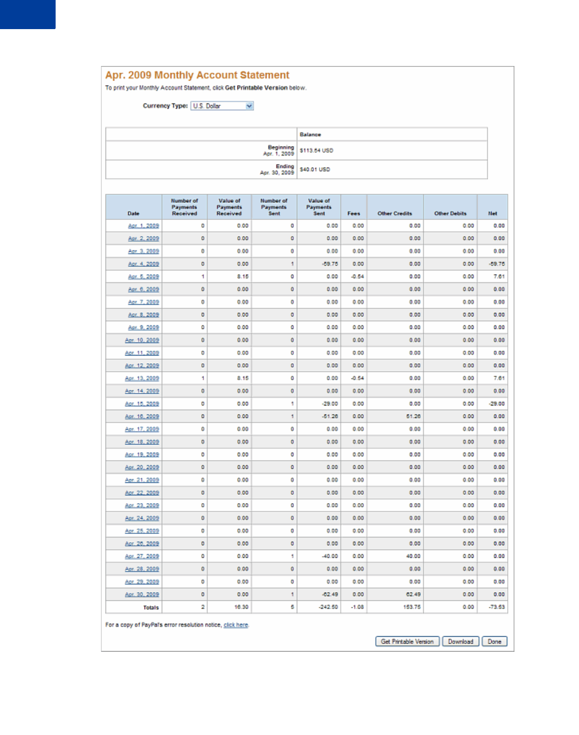Open the Apr. 4, 2009 date link

point(143,264)
